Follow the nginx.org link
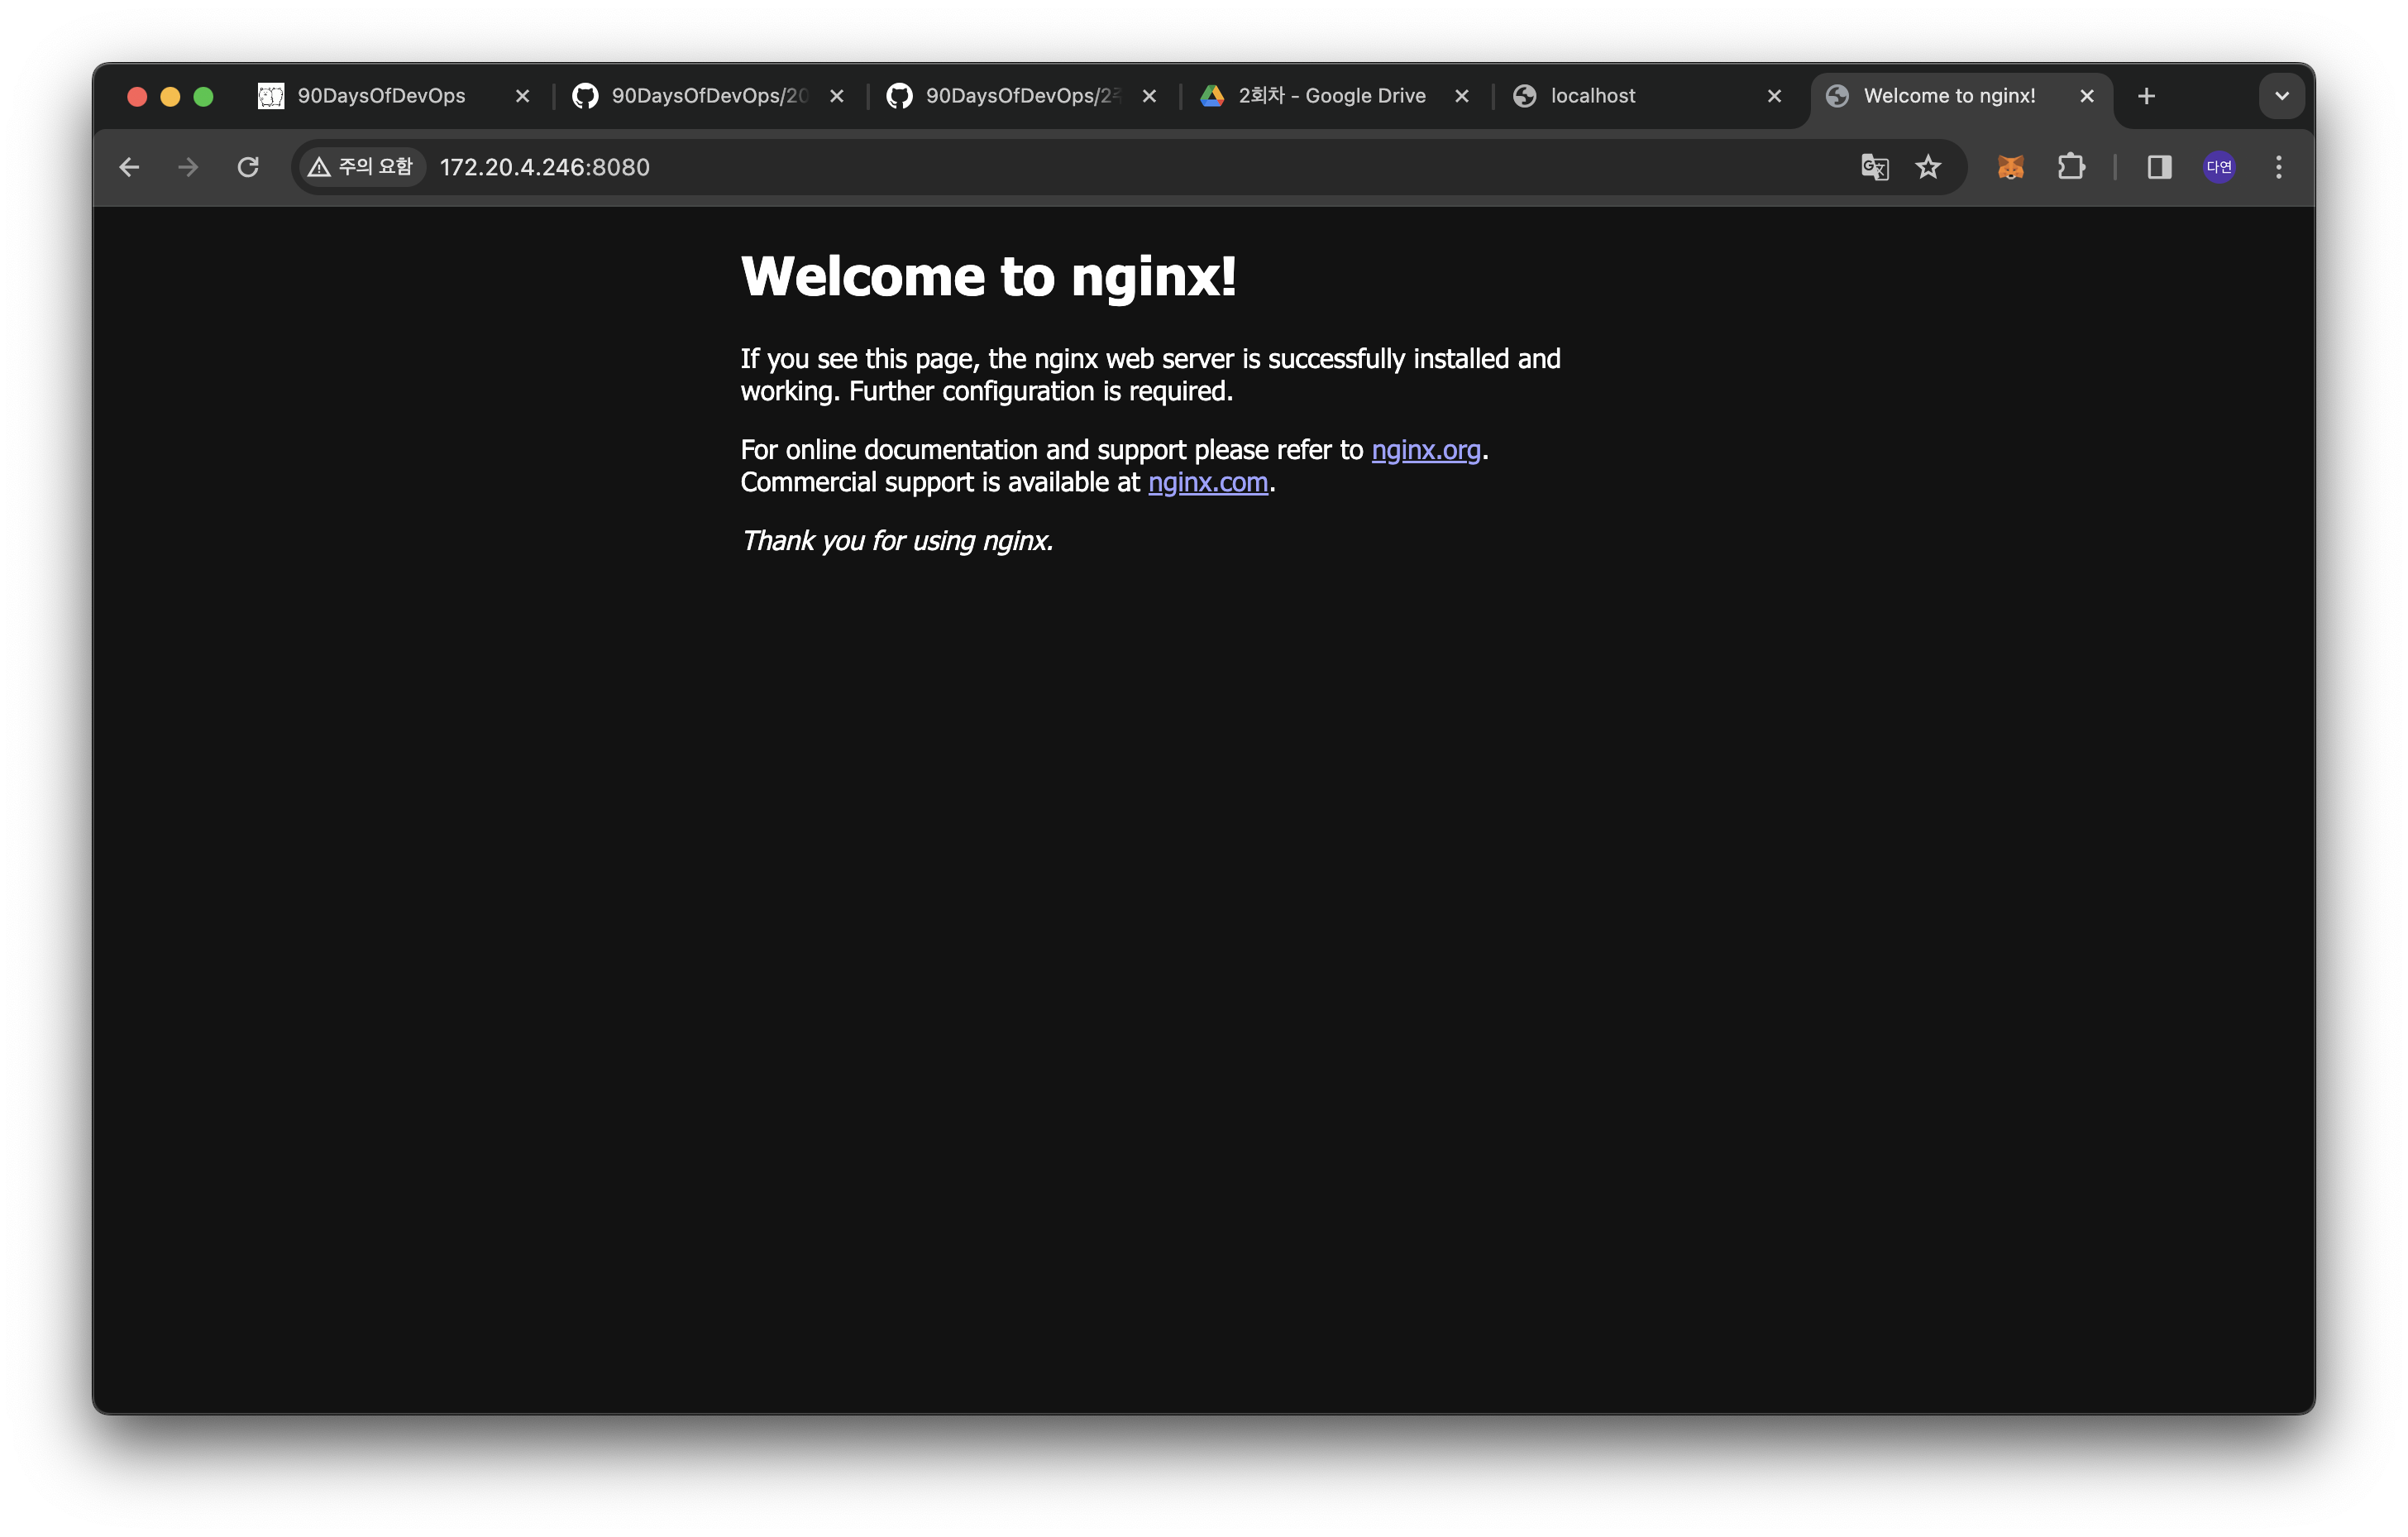Screen dimensions: 2408x1537 tap(1425, 450)
